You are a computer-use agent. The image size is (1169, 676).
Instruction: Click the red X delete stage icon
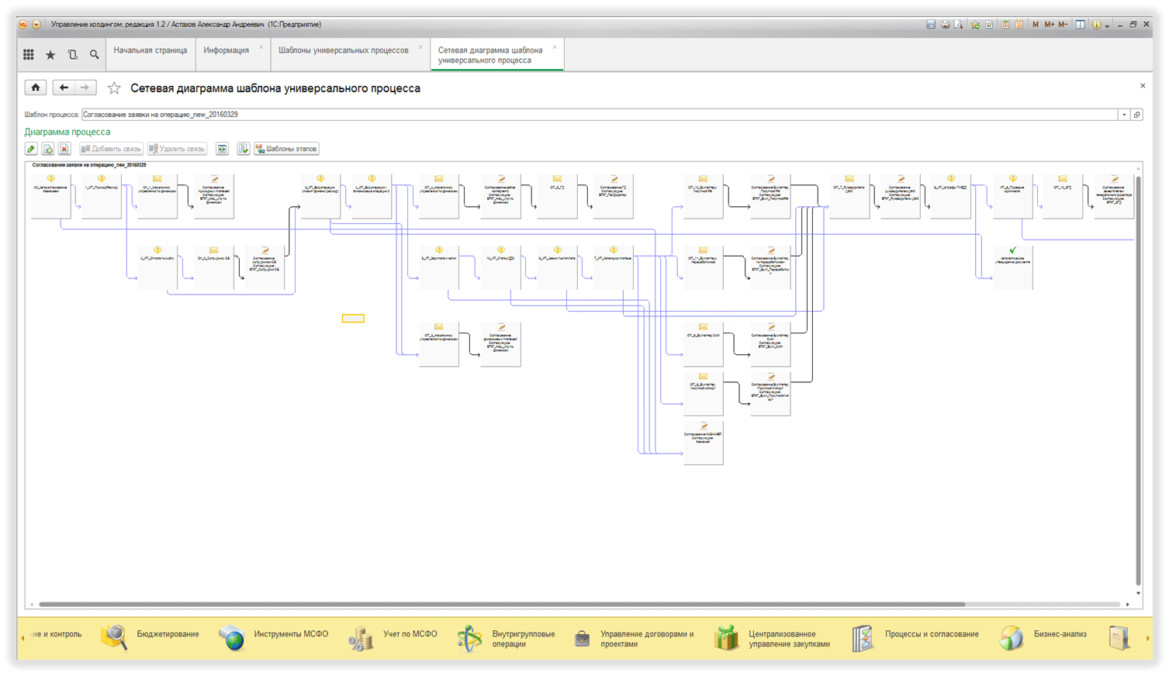pyautogui.click(x=64, y=149)
